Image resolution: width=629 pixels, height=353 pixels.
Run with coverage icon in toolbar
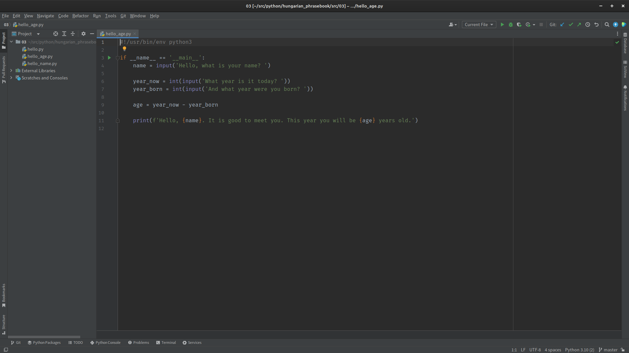[x=519, y=25]
